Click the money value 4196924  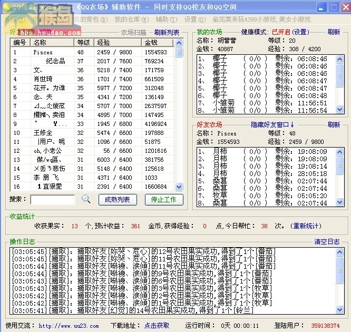tap(155, 124)
